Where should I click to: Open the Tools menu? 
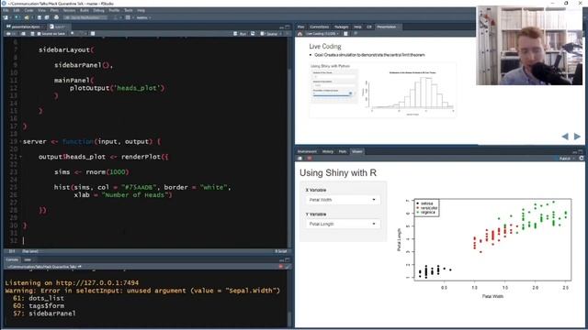[129, 10]
